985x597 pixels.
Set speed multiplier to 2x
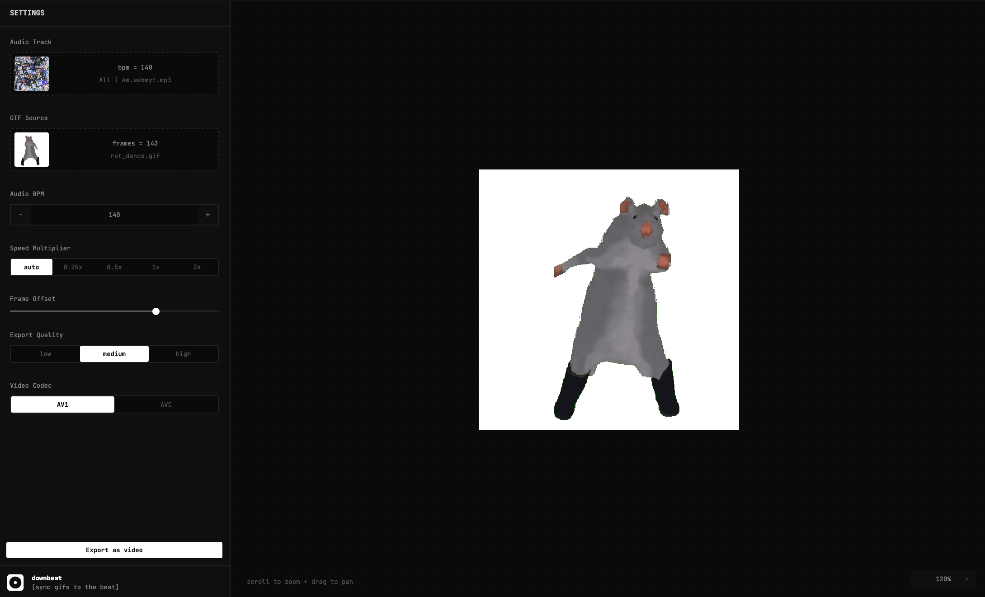[197, 267]
